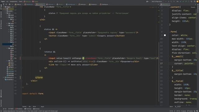Open the Pull Requests tool window button
Image resolution: width=199 pixels, height=112 pixels.
1,24
